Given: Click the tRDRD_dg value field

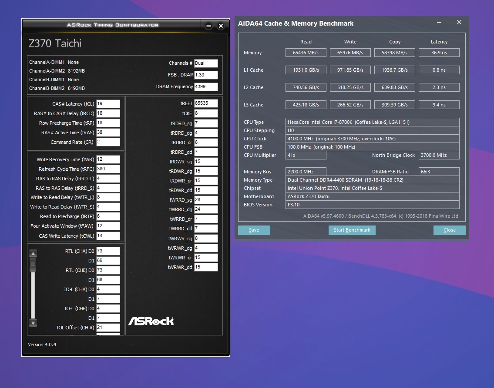Looking at the screenshot, I should pos(206,133).
